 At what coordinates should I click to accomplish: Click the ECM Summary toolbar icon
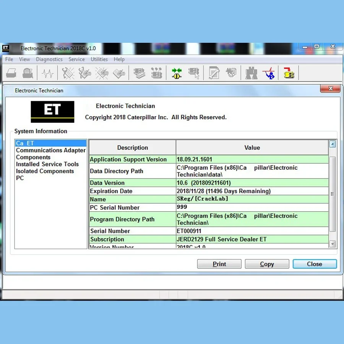click(x=140, y=73)
